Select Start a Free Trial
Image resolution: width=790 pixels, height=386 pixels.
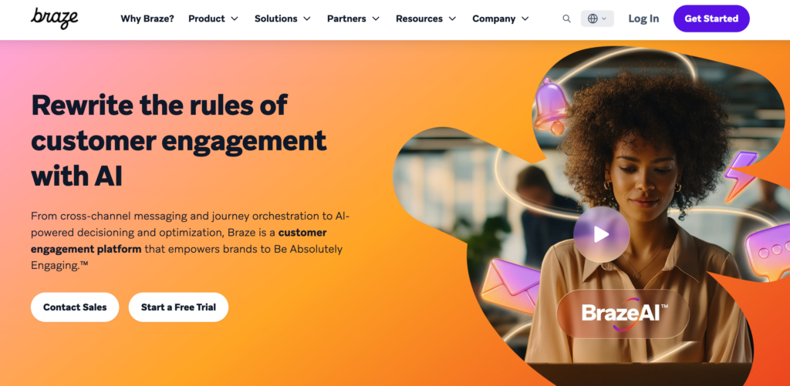[178, 307]
